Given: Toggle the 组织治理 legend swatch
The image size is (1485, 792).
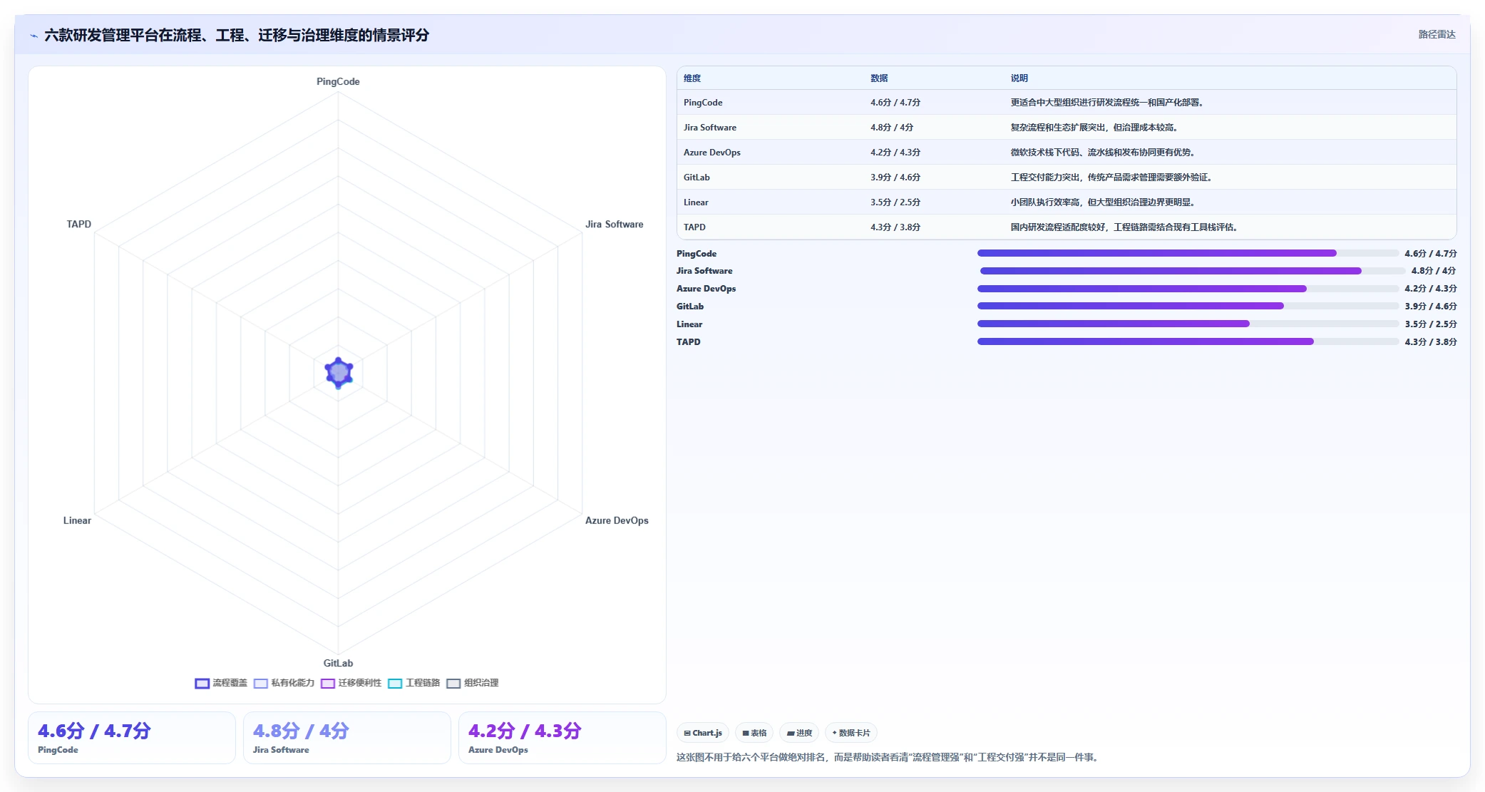Looking at the screenshot, I should point(453,683).
